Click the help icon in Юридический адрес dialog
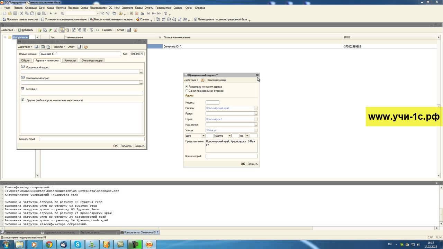Viewport: 443px width, 249px height. [x=202, y=80]
